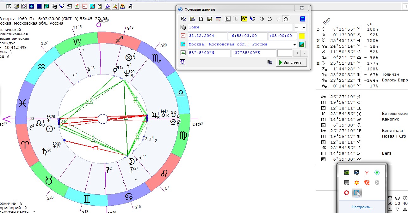Click the red clock icon beside date field
Viewport: 408px width, 213px height.
pyautogui.click(x=183, y=36)
